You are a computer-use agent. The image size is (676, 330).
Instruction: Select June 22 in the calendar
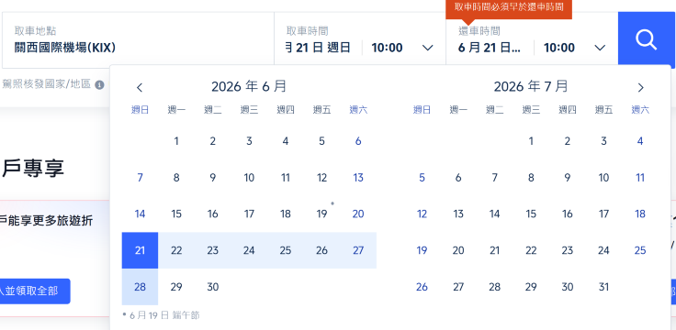(x=176, y=250)
